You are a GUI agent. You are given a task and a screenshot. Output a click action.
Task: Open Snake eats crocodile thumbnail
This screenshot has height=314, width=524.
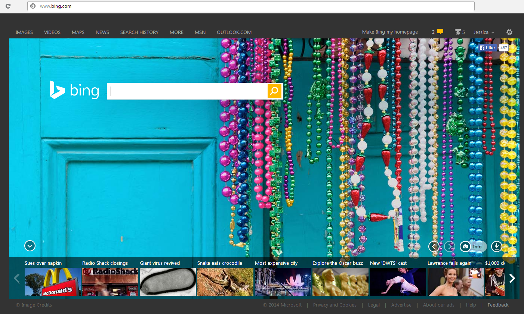point(225,282)
